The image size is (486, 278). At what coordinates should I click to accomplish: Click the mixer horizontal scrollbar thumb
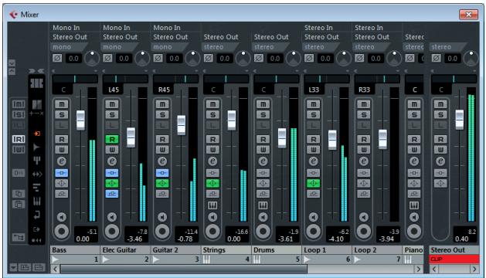pos(183,269)
